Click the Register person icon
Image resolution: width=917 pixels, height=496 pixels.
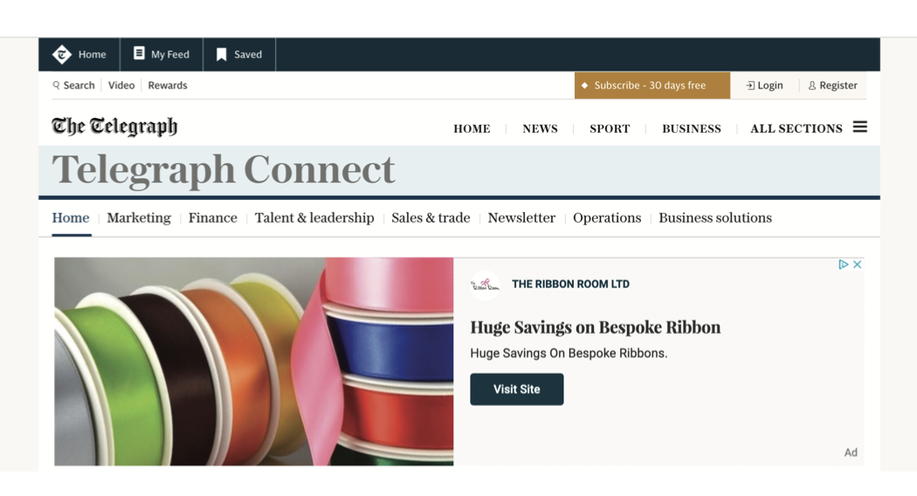point(812,86)
